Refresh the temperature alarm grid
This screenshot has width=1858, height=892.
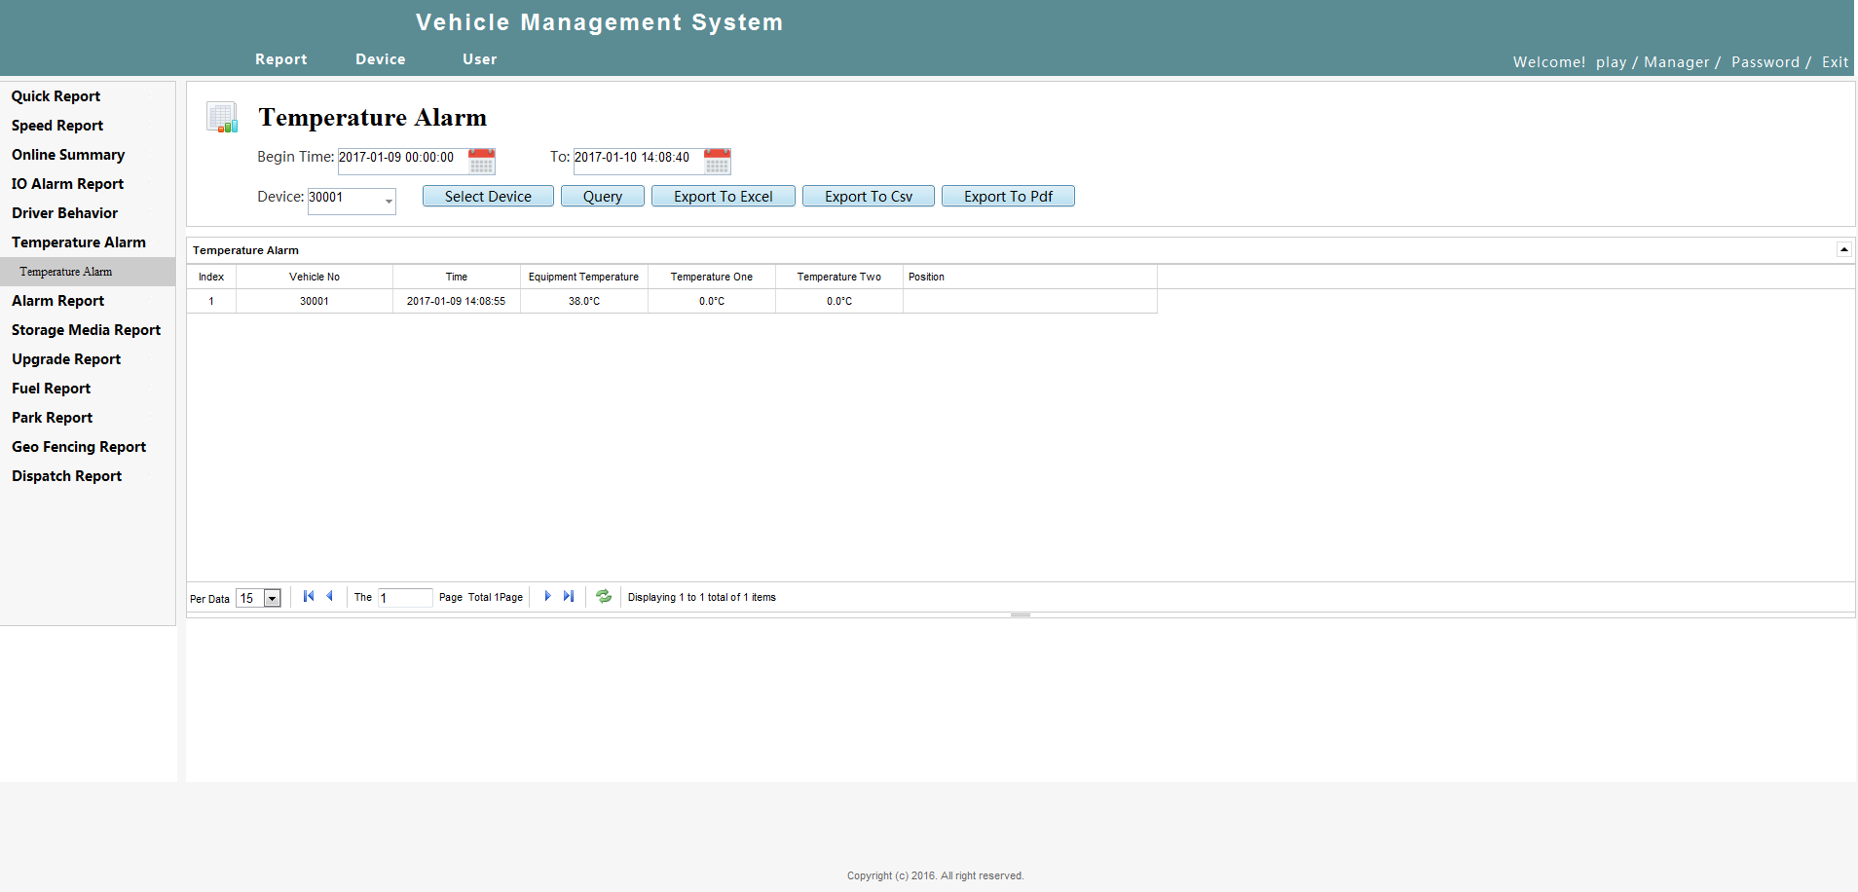click(604, 596)
